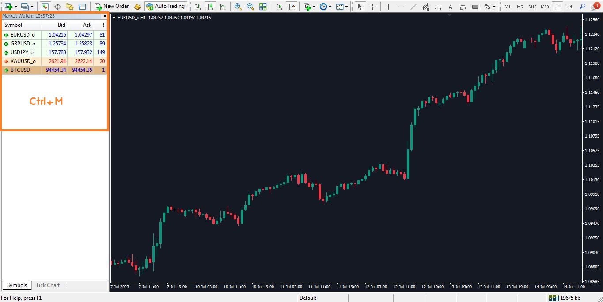Viewport: 603px width, 302px height.
Task: Expand Indicators dropdown arrow
Action: pyautogui.click(x=314, y=7)
